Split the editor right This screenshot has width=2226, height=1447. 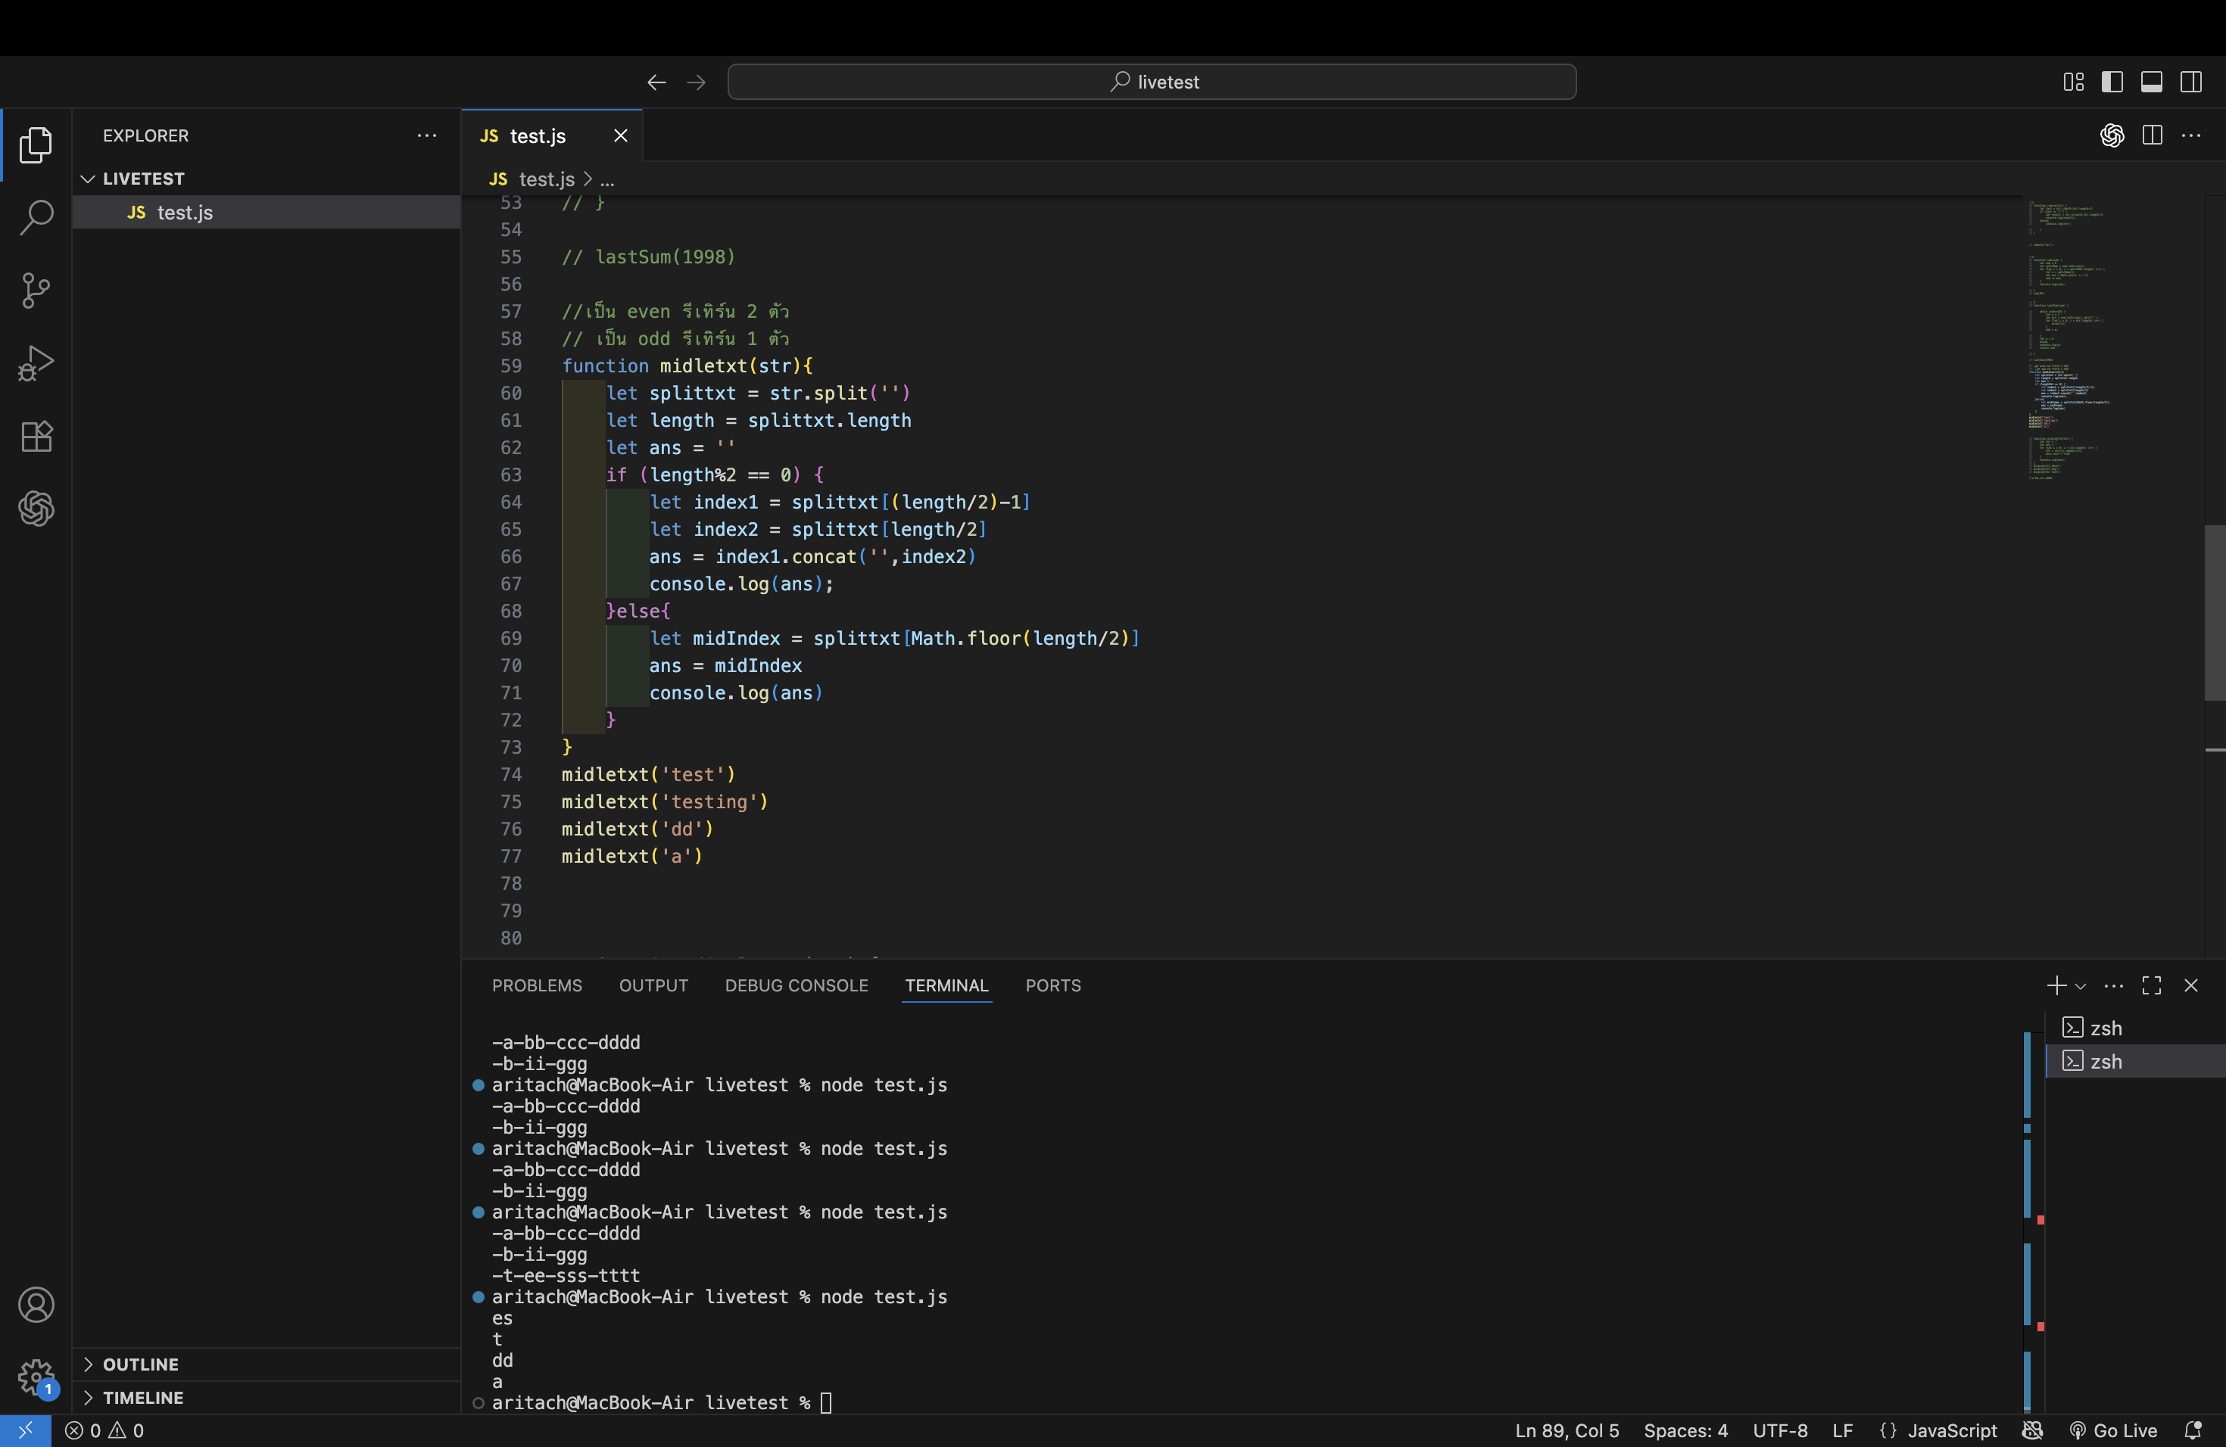point(2151,135)
